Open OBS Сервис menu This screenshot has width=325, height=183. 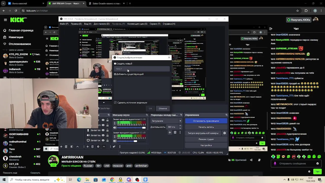[x=155, y=24]
